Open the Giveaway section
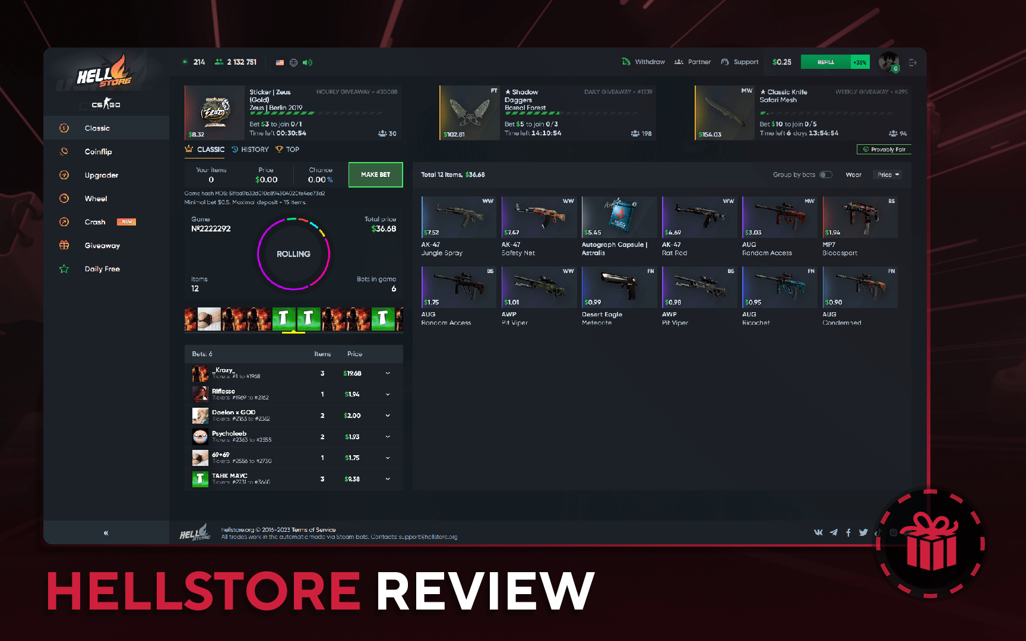Image resolution: width=1026 pixels, height=641 pixels. [102, 245]
